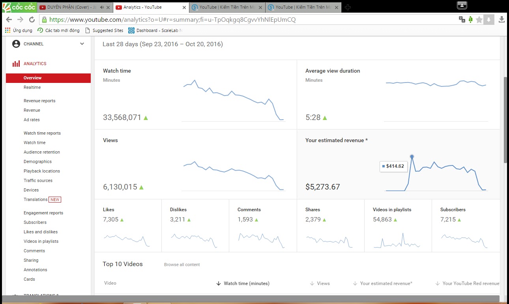Open the Devices report
Viewport: 509px width, 304px height.
[31, 190]
